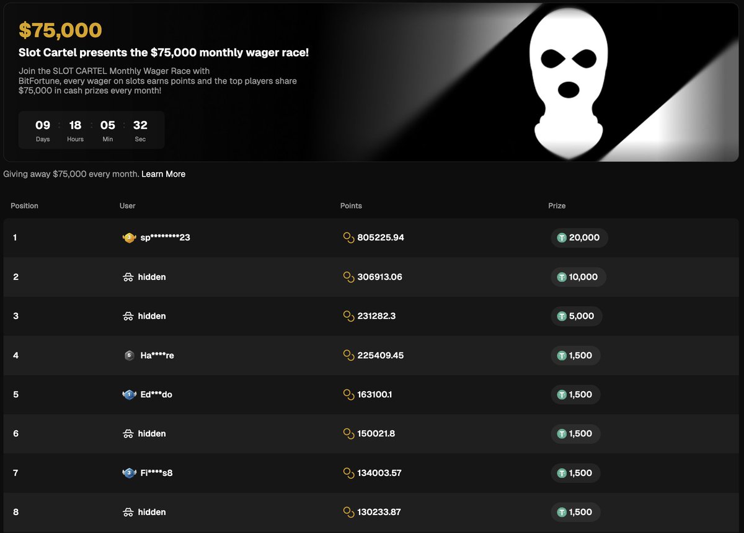Click the coin icon beside 163100.1 points
This screenshot has width=744, height=533.
pos(348,394)
